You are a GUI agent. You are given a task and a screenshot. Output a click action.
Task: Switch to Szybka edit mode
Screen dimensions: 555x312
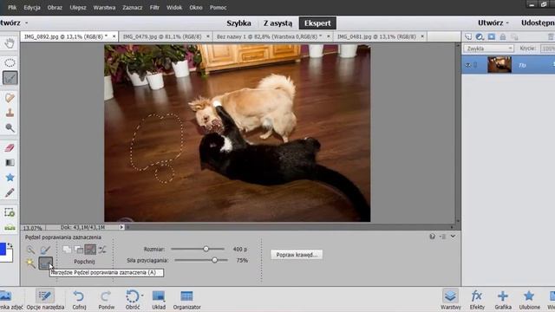coord(239,23)
